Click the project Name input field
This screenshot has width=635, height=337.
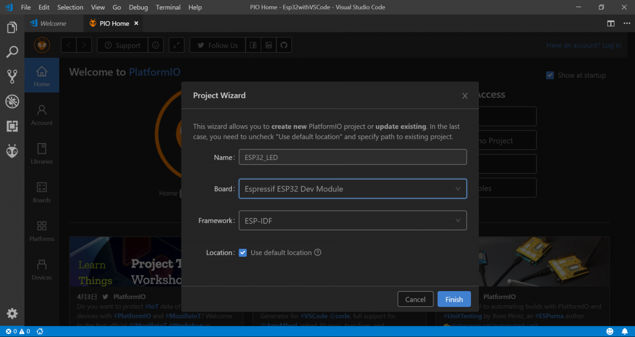tap(352, 157)
